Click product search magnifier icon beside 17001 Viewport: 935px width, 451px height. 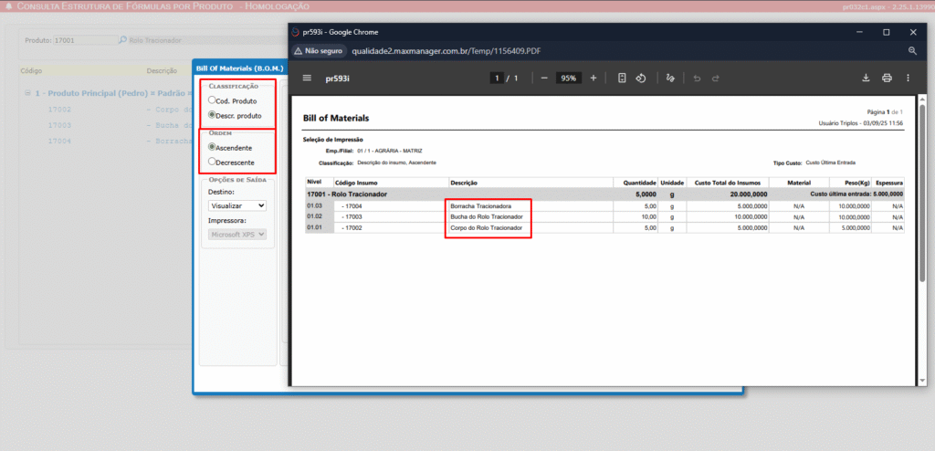[122, 40]
